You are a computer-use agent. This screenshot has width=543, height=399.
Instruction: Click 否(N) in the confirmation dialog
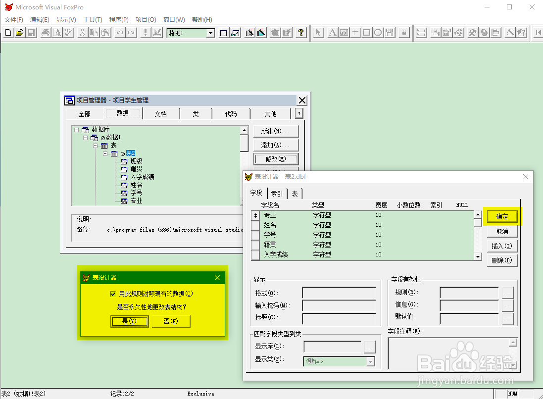pos(171,321)
